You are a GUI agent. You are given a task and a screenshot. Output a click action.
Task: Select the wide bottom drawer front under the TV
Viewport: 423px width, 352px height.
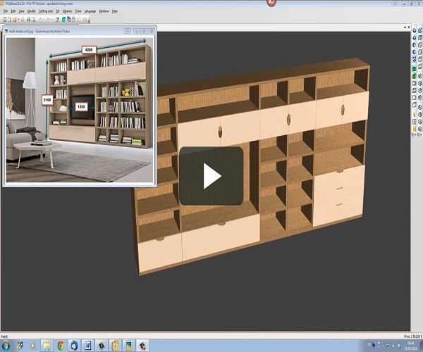click(221, 237)
